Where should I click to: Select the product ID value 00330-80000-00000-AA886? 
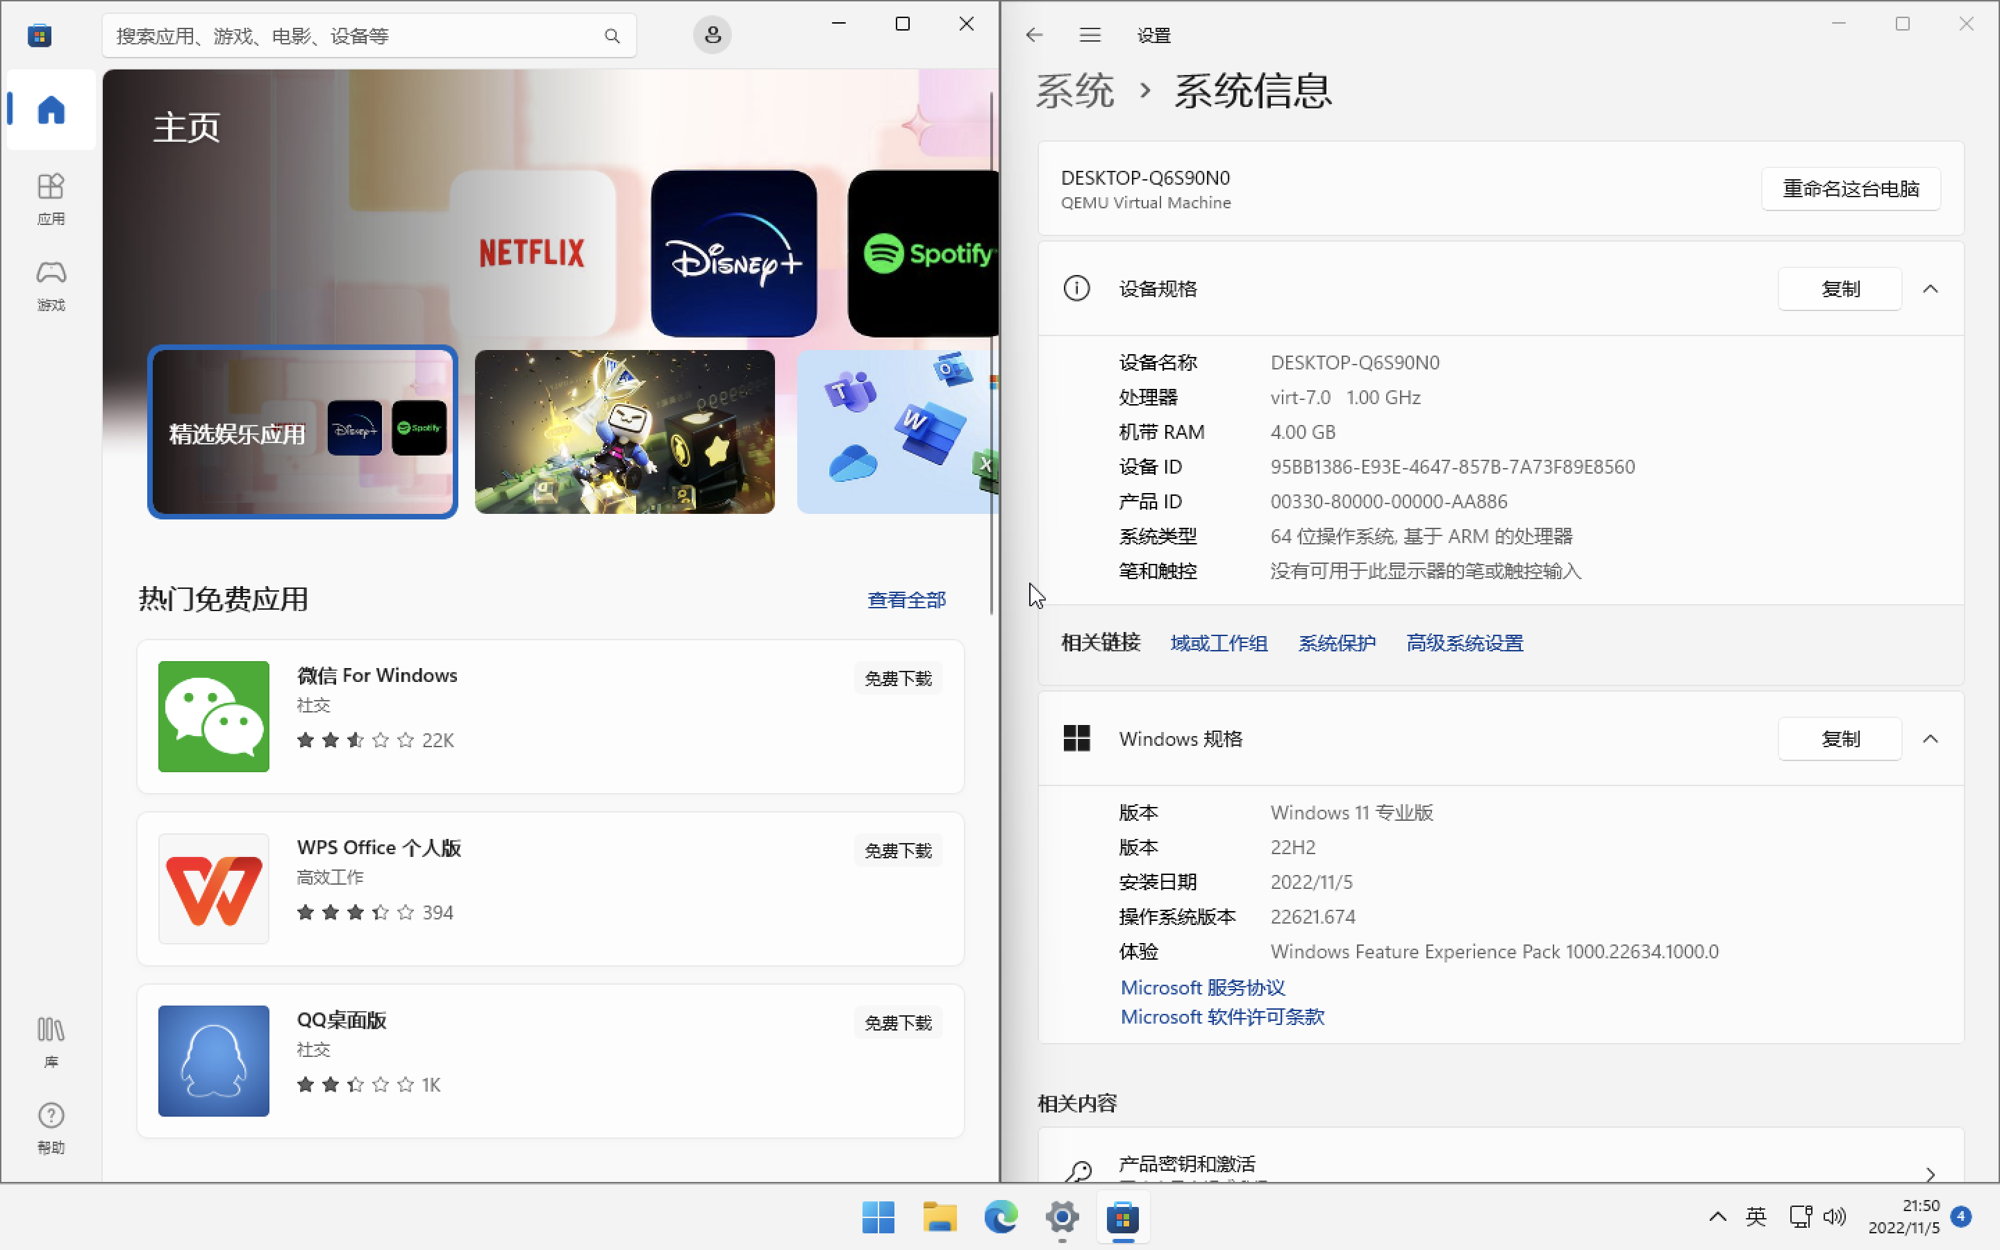[x=1388, y=502]
